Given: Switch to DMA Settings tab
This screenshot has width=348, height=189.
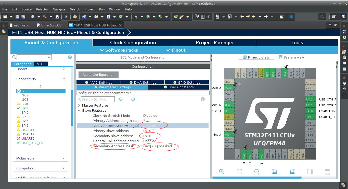Looking at the screenshot, I should [x=143, y=82].
